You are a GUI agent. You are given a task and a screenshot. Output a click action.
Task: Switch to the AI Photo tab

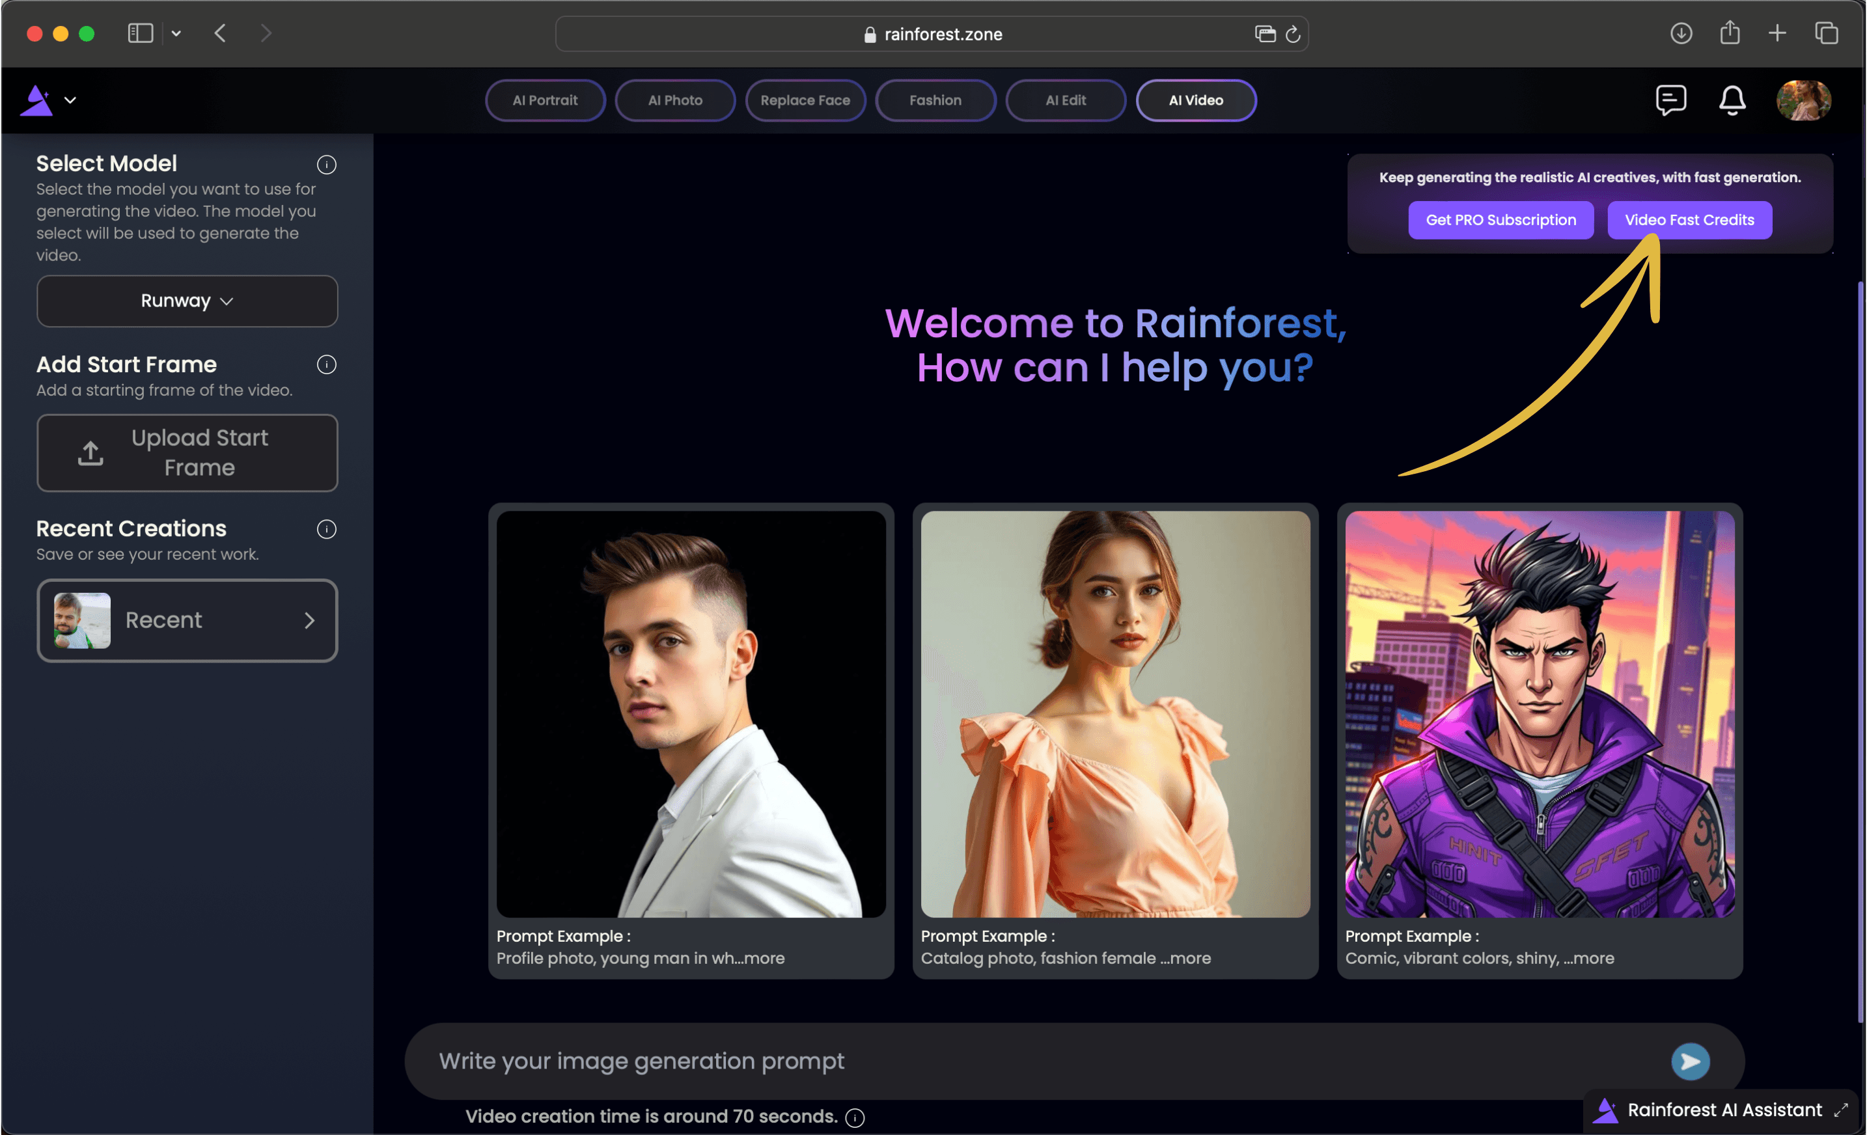click(x=675, y=100)
